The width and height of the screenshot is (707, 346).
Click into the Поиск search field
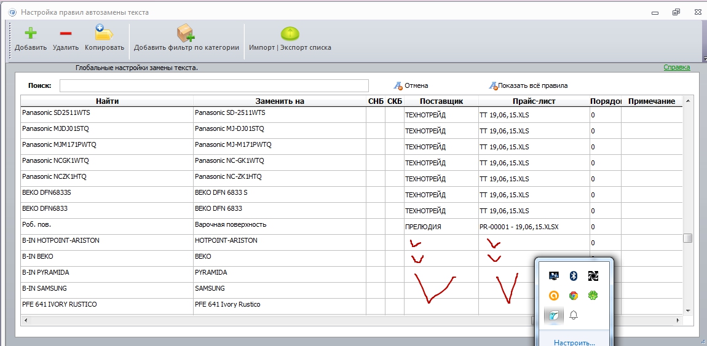[x=214, y=85]
